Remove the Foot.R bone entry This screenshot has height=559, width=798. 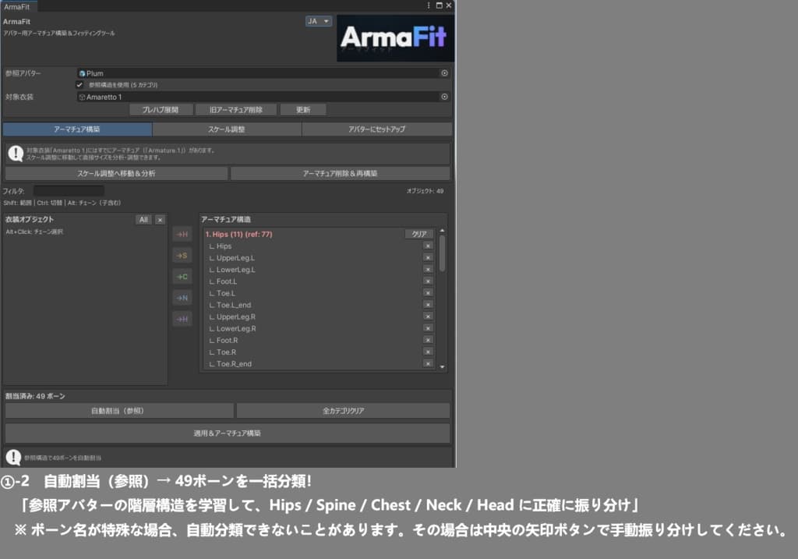coord(428,340)
